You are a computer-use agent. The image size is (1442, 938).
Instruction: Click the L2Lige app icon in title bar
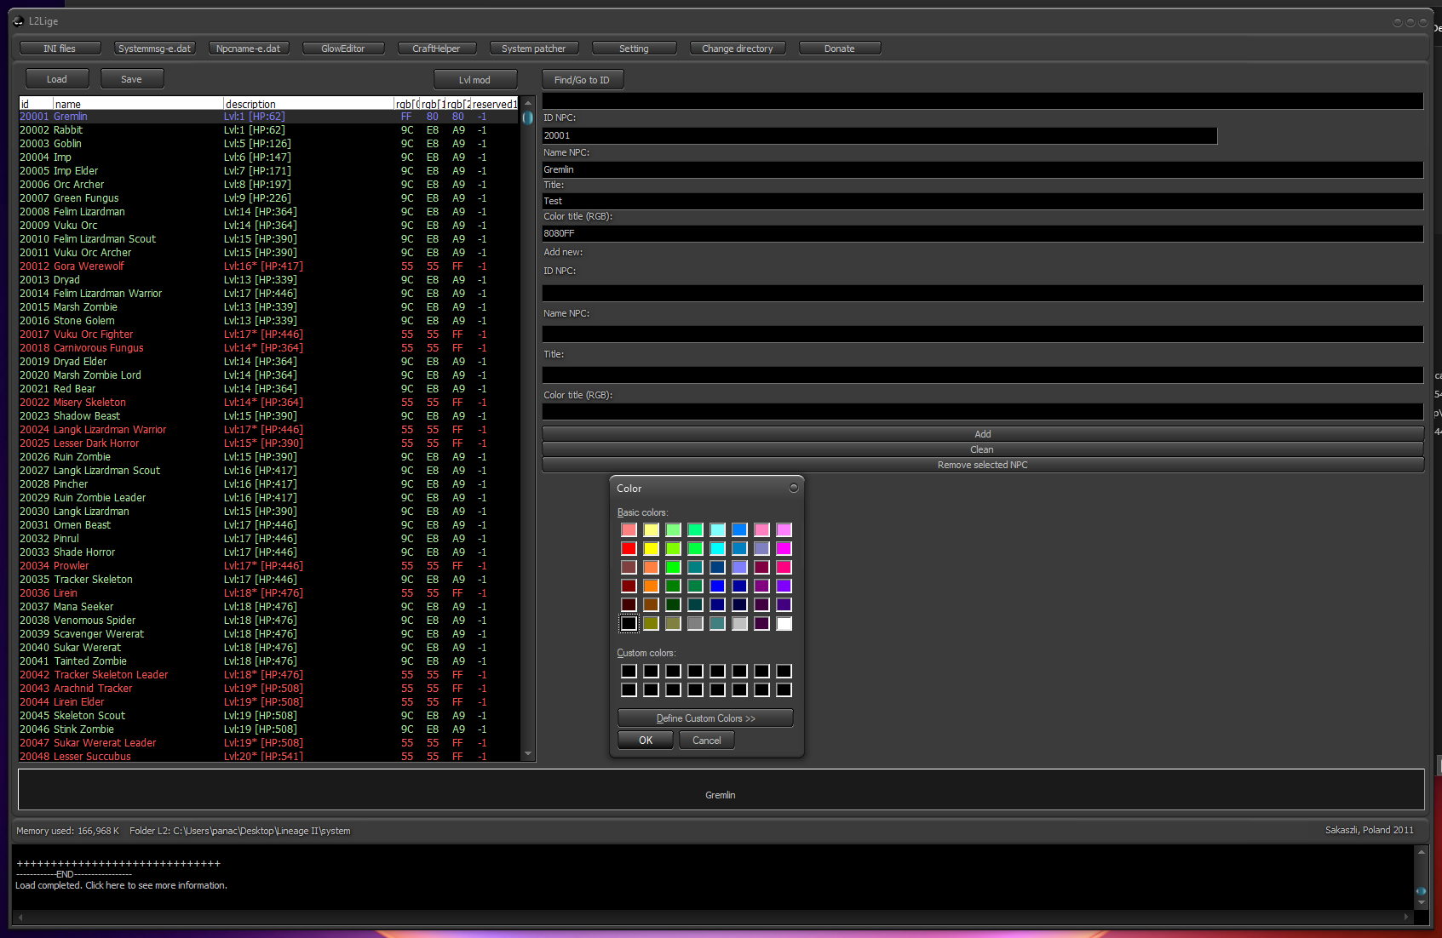click(18, 21)
